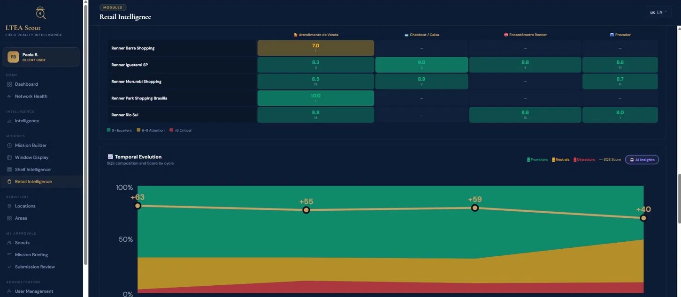Click the MODULES breadcrumb pill

tap(113, 7)
